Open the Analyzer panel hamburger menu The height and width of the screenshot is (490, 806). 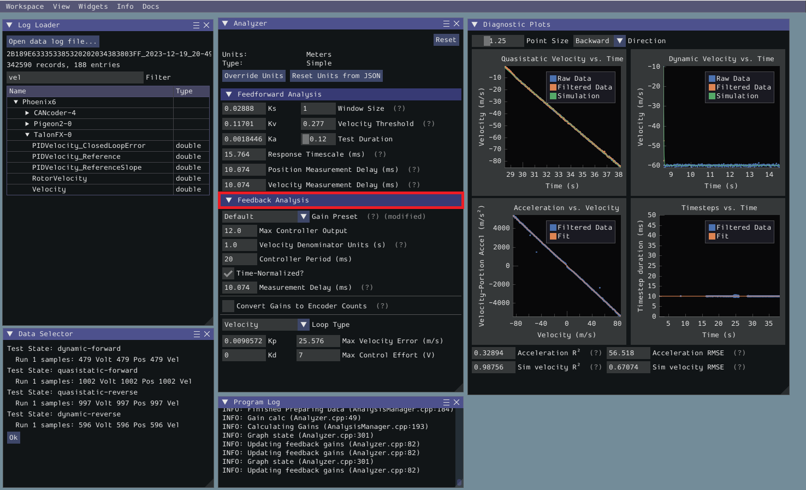point(447,23)
